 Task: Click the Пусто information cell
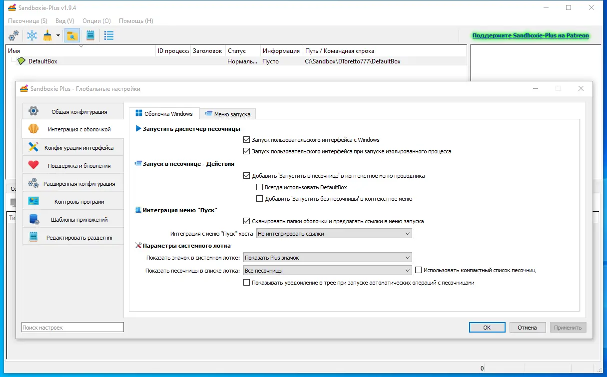click(x=271, y=61)
